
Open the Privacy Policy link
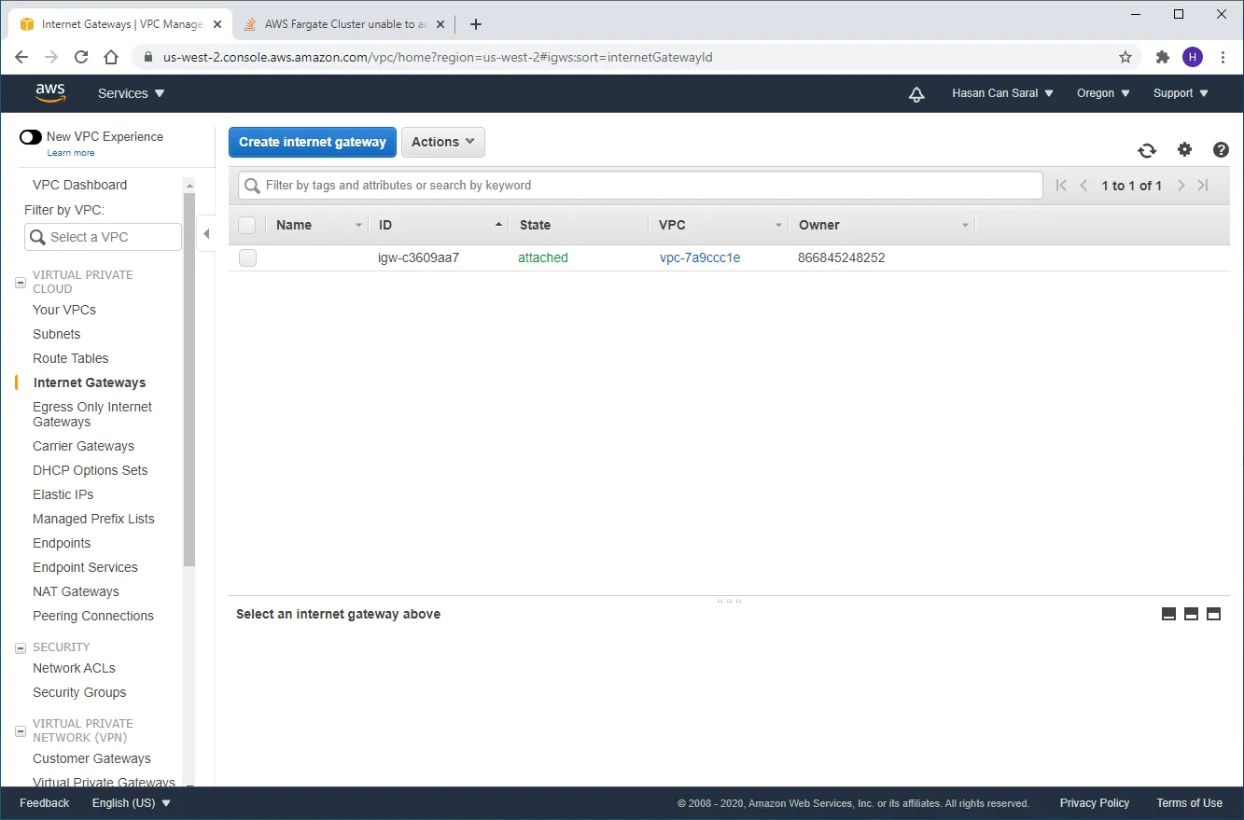(x=1095, y=803)
